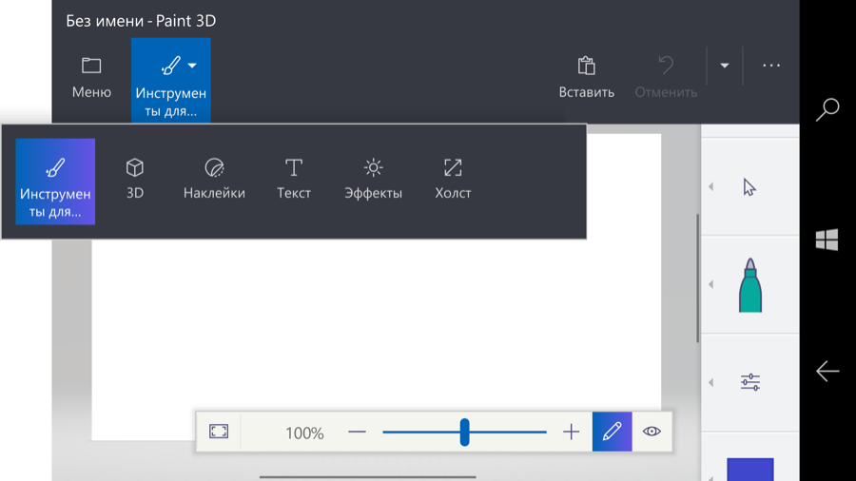Pick the blue color swatch

(750, 469)
